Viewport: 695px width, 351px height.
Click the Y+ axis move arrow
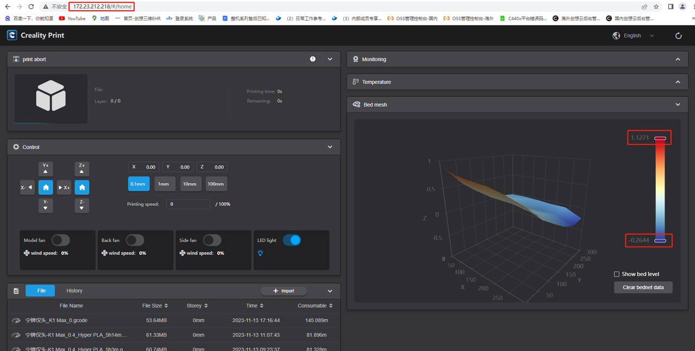pos(46,168)
